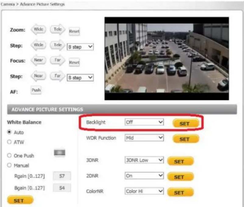Image resolution: width=244 pixels, height=207 pixels.
Task: Click the focus Step Far arrow
Action: coord(58,76)
